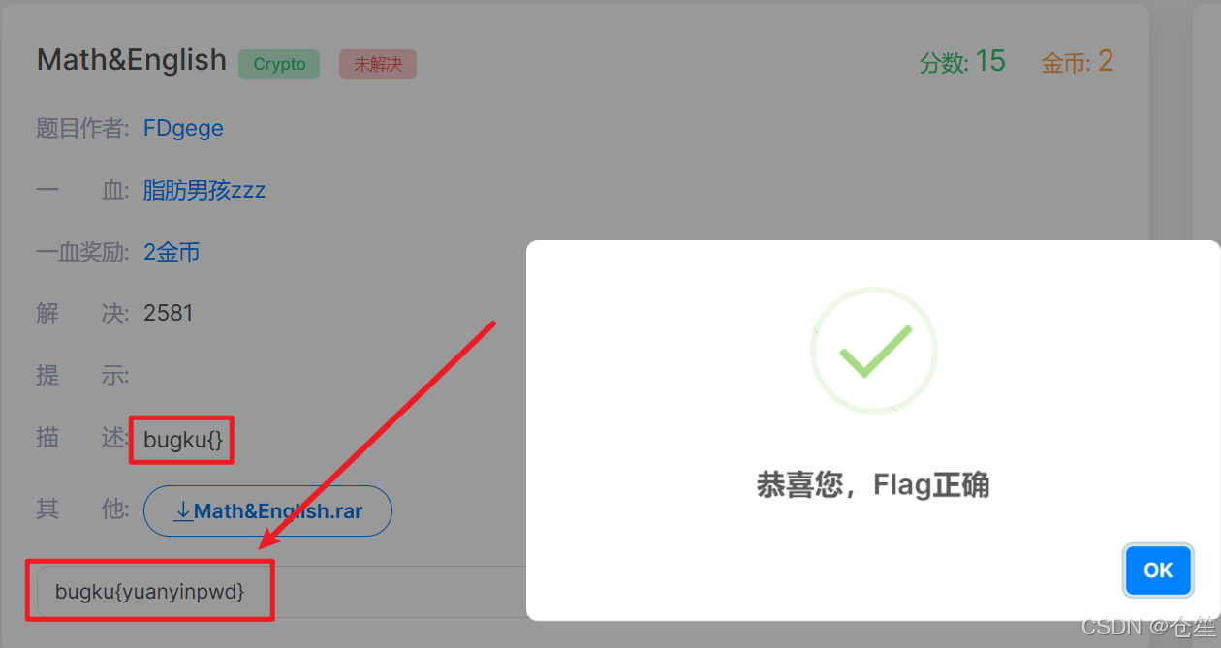Click the 一血奖励 label
This screenshot has height=648, width=1221.
[82, 252]
